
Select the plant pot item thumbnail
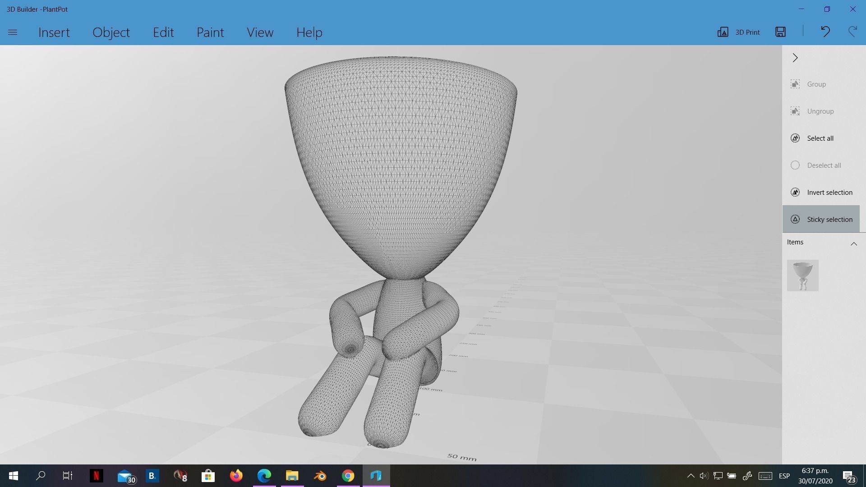(x=803, y=276)
